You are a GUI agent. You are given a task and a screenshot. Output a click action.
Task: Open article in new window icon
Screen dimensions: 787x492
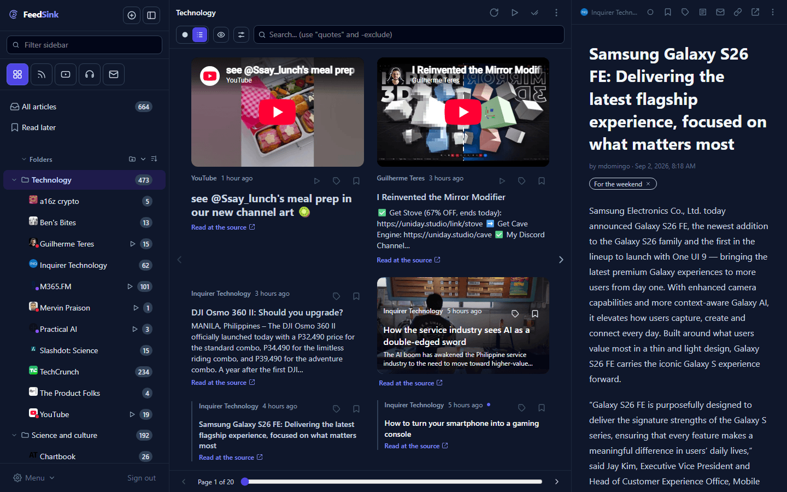pyautogui.click(x=755, y=12)
